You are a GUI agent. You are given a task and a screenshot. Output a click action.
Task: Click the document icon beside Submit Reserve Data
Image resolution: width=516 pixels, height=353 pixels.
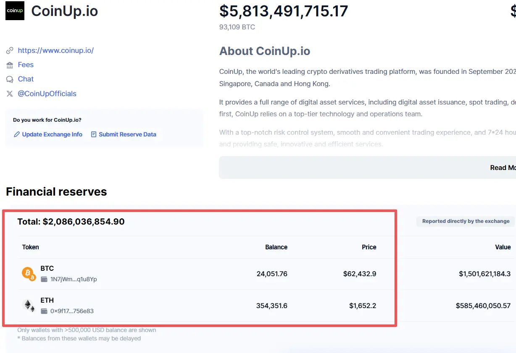point(94,135)
